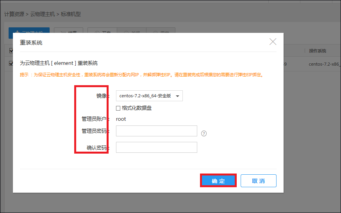
Task: Click the 重启 restart toolbar button
Action: coord(161,31)
